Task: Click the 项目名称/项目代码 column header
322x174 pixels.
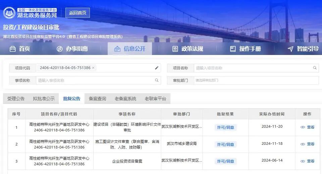Action: (59, 114)
